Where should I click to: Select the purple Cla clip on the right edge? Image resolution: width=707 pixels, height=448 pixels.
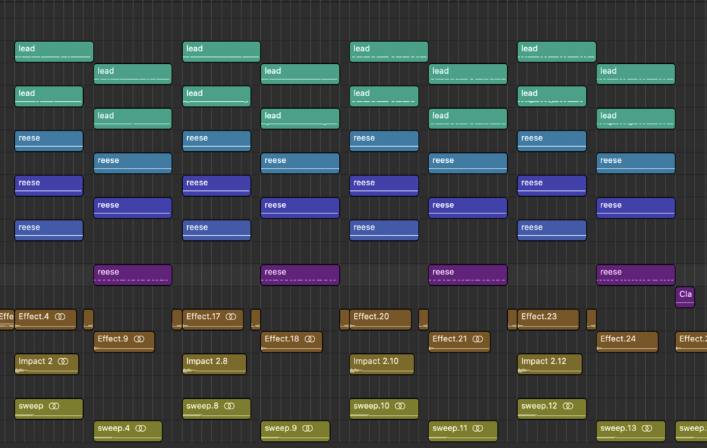click(684, 296)
